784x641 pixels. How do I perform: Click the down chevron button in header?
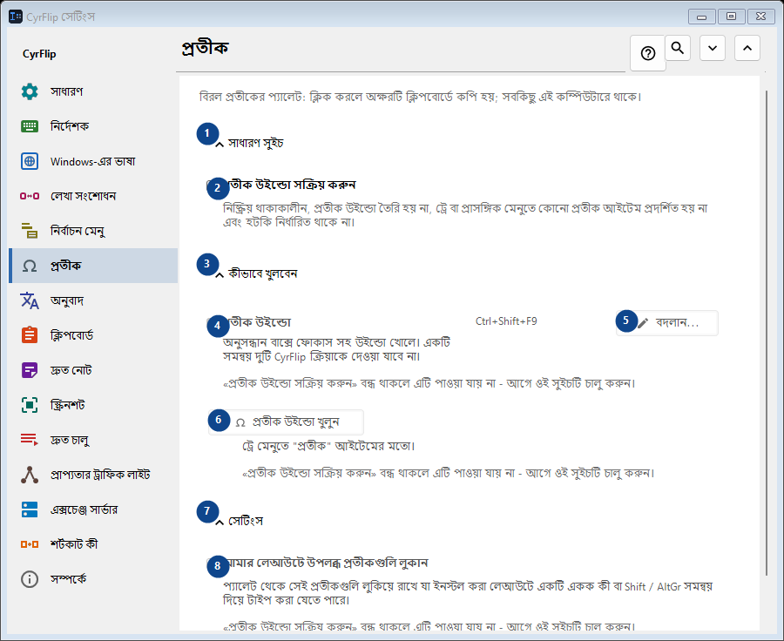point(713,48)
